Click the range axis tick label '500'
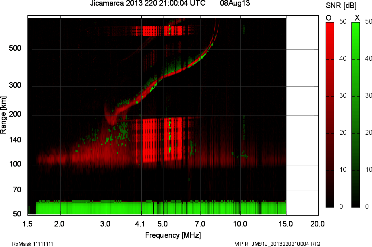This screenshot has height=247, width=372. (15, 48)
